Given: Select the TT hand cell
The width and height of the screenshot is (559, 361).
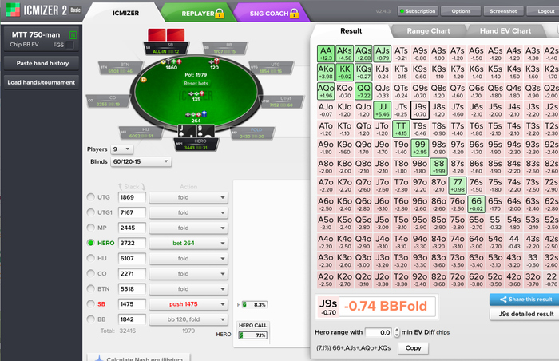Looking at the screenshot, I should tap(401, 129).
